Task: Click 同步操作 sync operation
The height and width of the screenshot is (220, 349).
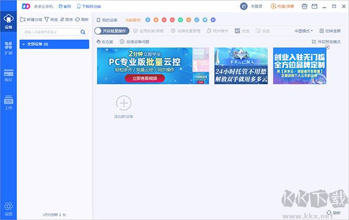Action: 218,31
